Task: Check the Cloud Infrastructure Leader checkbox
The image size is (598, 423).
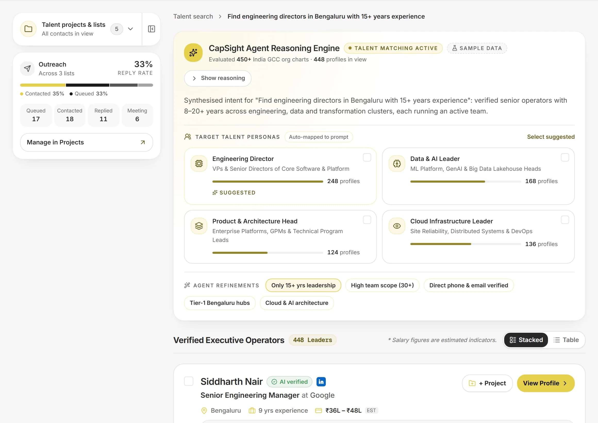Action: [x=565, y=220]
